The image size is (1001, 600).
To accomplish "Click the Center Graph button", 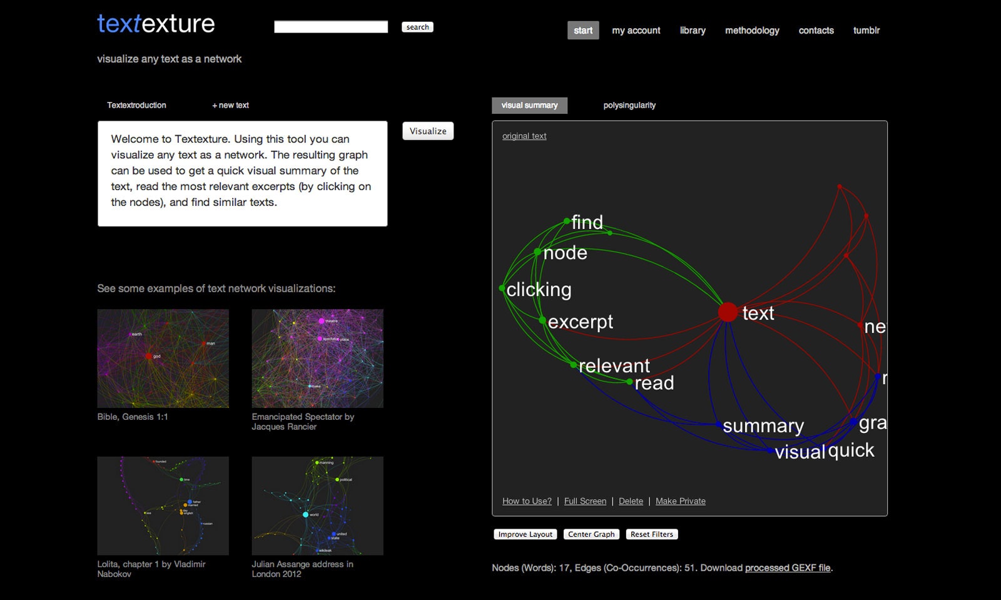I will (591, 534).
